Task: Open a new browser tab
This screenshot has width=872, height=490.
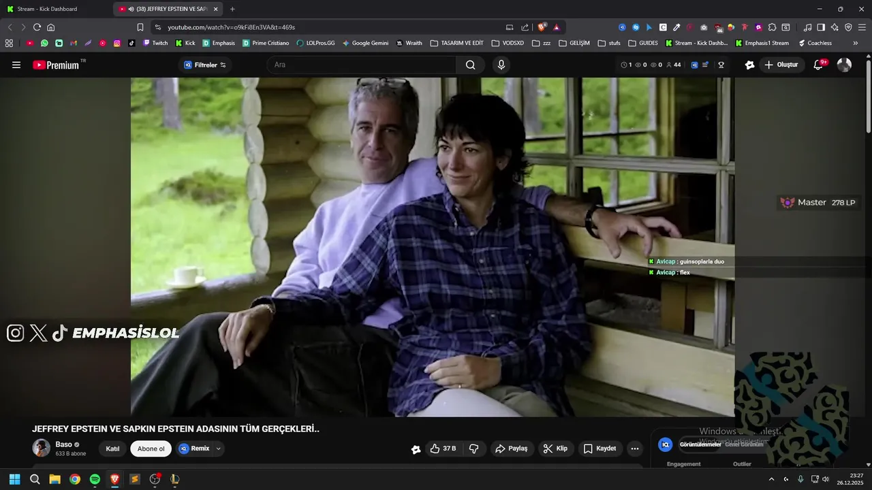Action: point(232,9)
